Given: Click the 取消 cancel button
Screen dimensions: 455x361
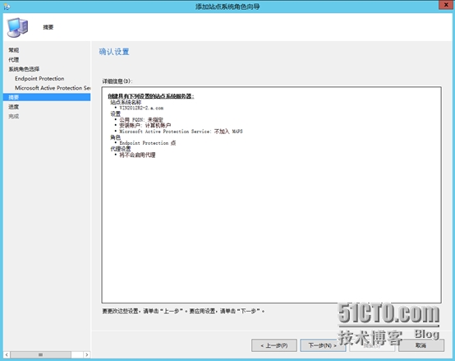Looking at the screenshot, I should (421, 345).
